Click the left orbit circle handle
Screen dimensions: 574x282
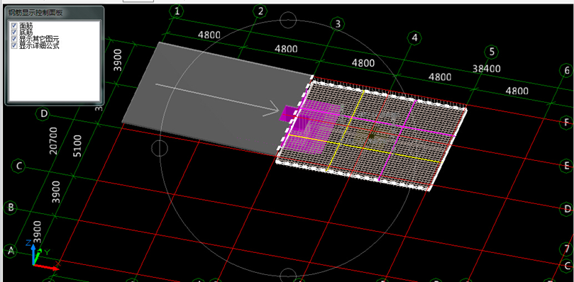point(160,148)
